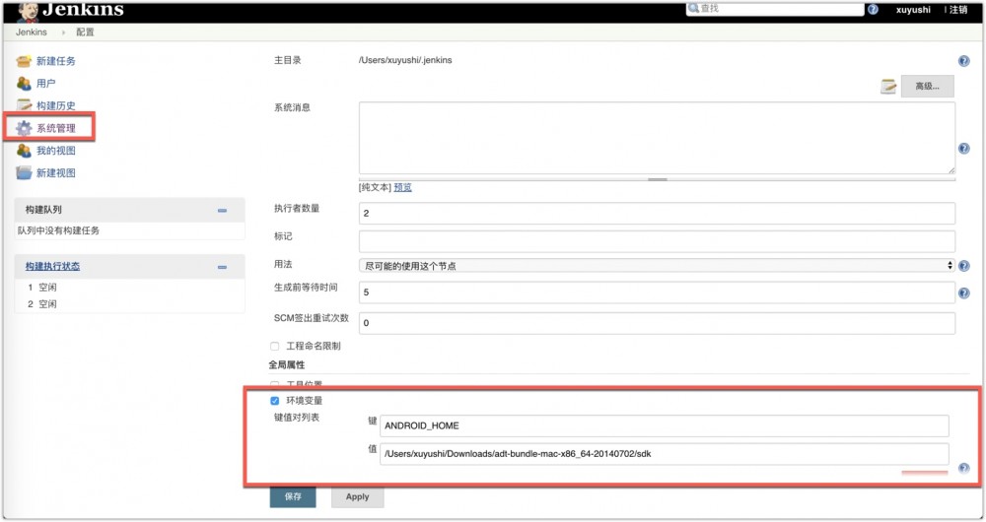Click the xuyushi user link
Image resolution: width=986 pixels, height=522 pixels.
[x=913, y=10]
